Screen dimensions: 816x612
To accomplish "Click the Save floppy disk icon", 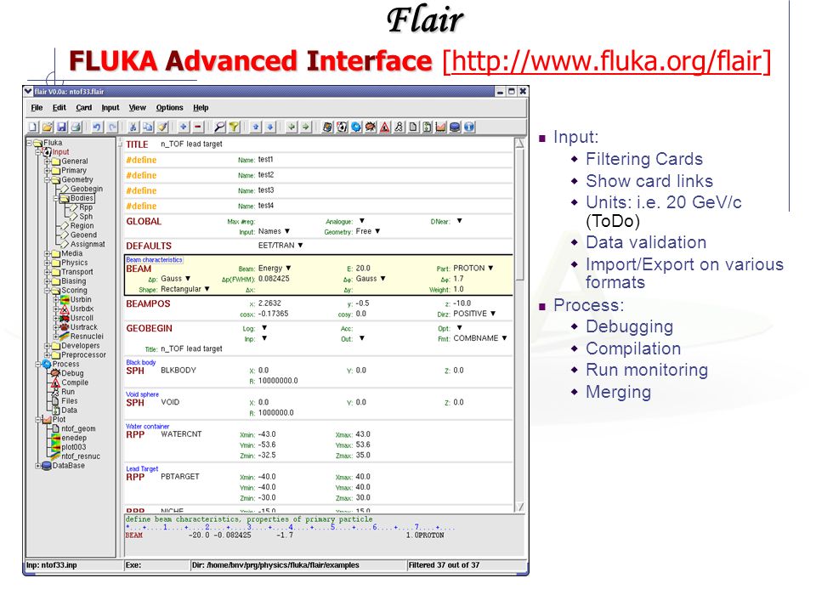I will [61, 127].
